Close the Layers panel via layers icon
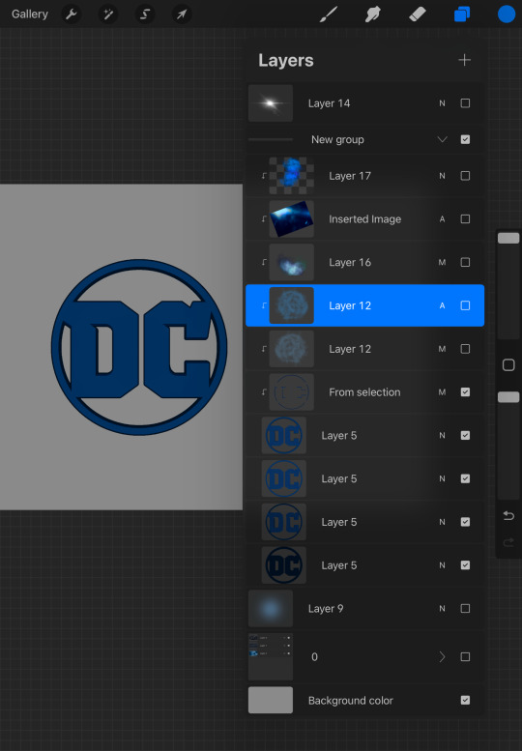Viewport: 522px width, 751px height. 462,14
